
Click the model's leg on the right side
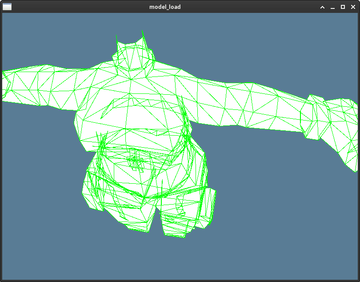187,214
